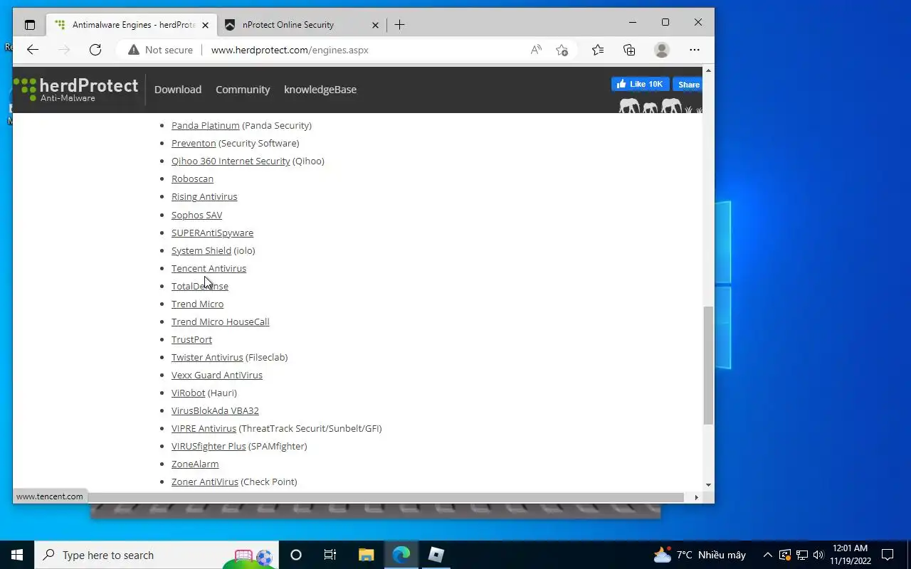Click the volume tray icon
911x569 pixels.
tap(818, 555)
